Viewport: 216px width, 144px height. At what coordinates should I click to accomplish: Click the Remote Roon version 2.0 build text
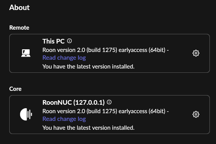pos(106,50)
